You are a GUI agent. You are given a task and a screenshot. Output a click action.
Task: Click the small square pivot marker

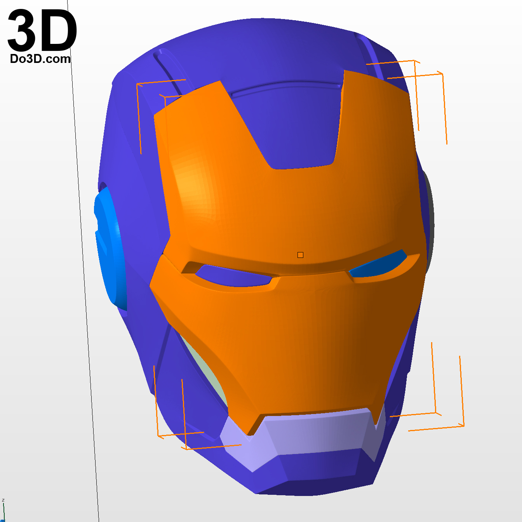[x=300, y=255]
